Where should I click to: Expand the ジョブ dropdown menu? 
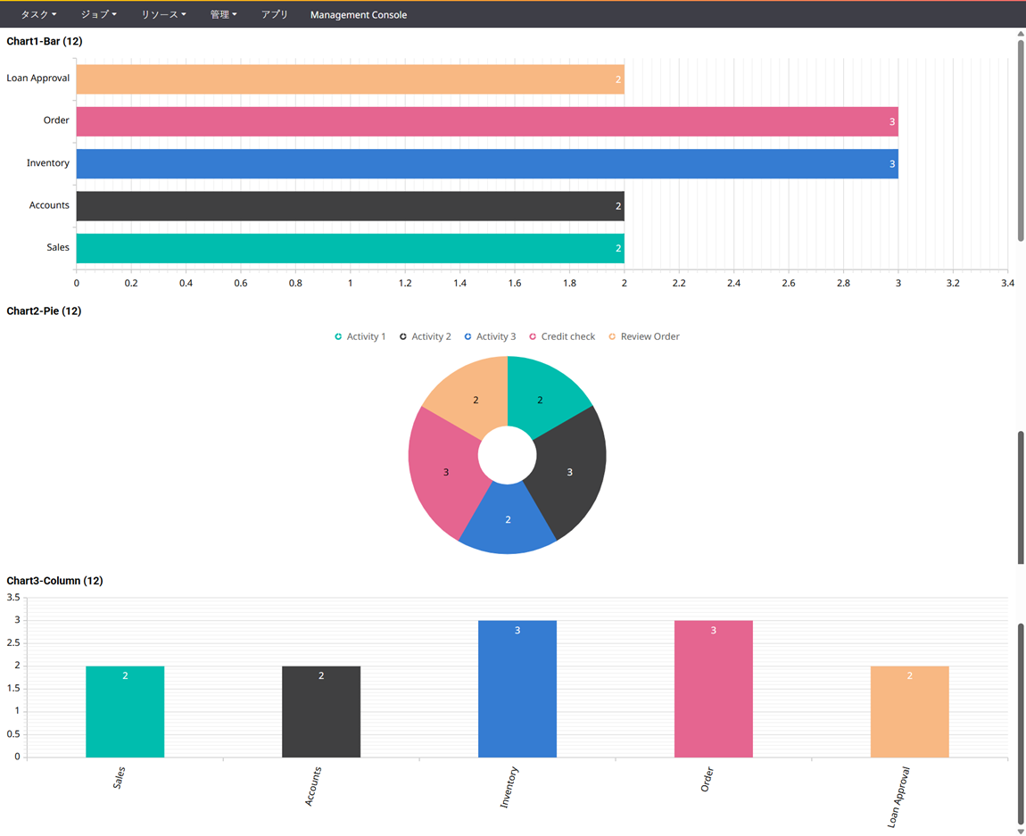[x=98, y=15]
